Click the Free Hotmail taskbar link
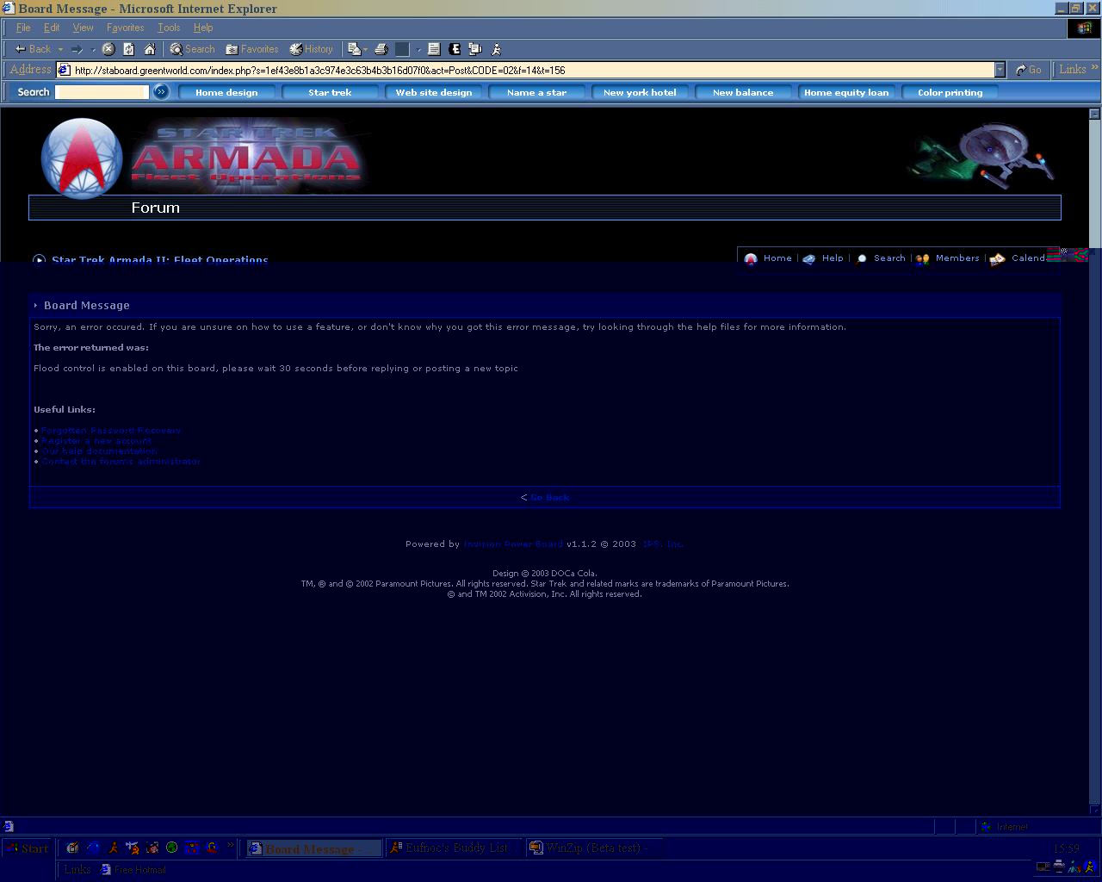 [x=133, y=870]
